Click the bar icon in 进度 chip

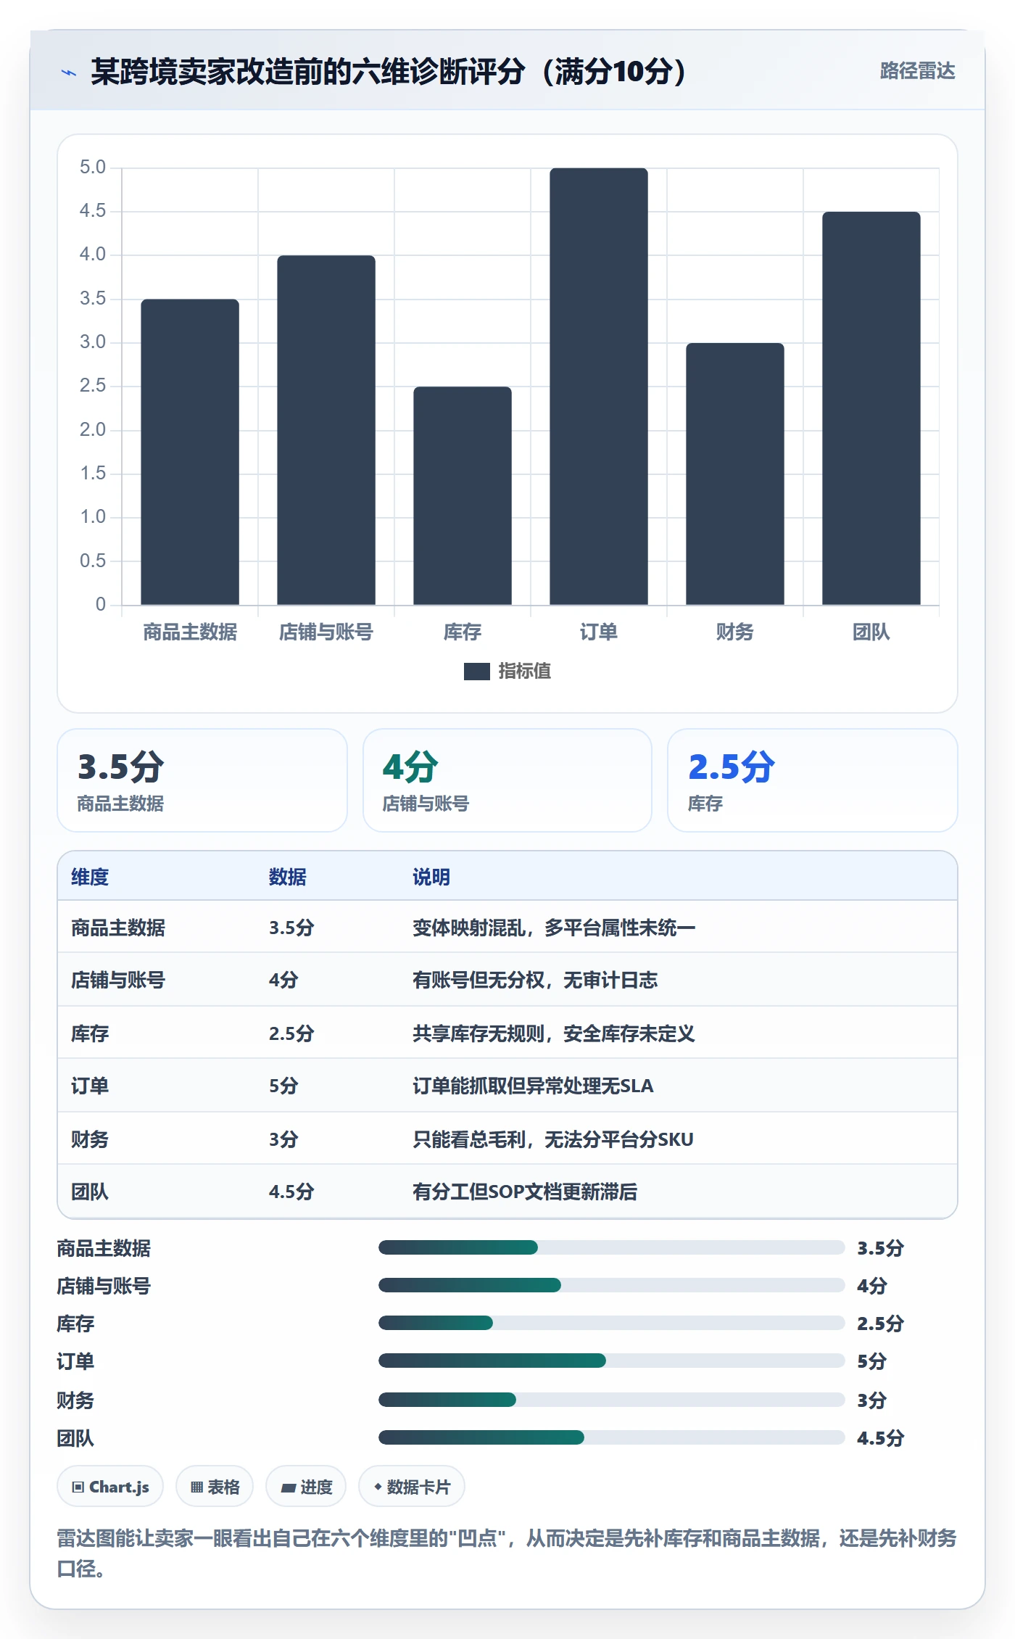[x=288, y=1488]
